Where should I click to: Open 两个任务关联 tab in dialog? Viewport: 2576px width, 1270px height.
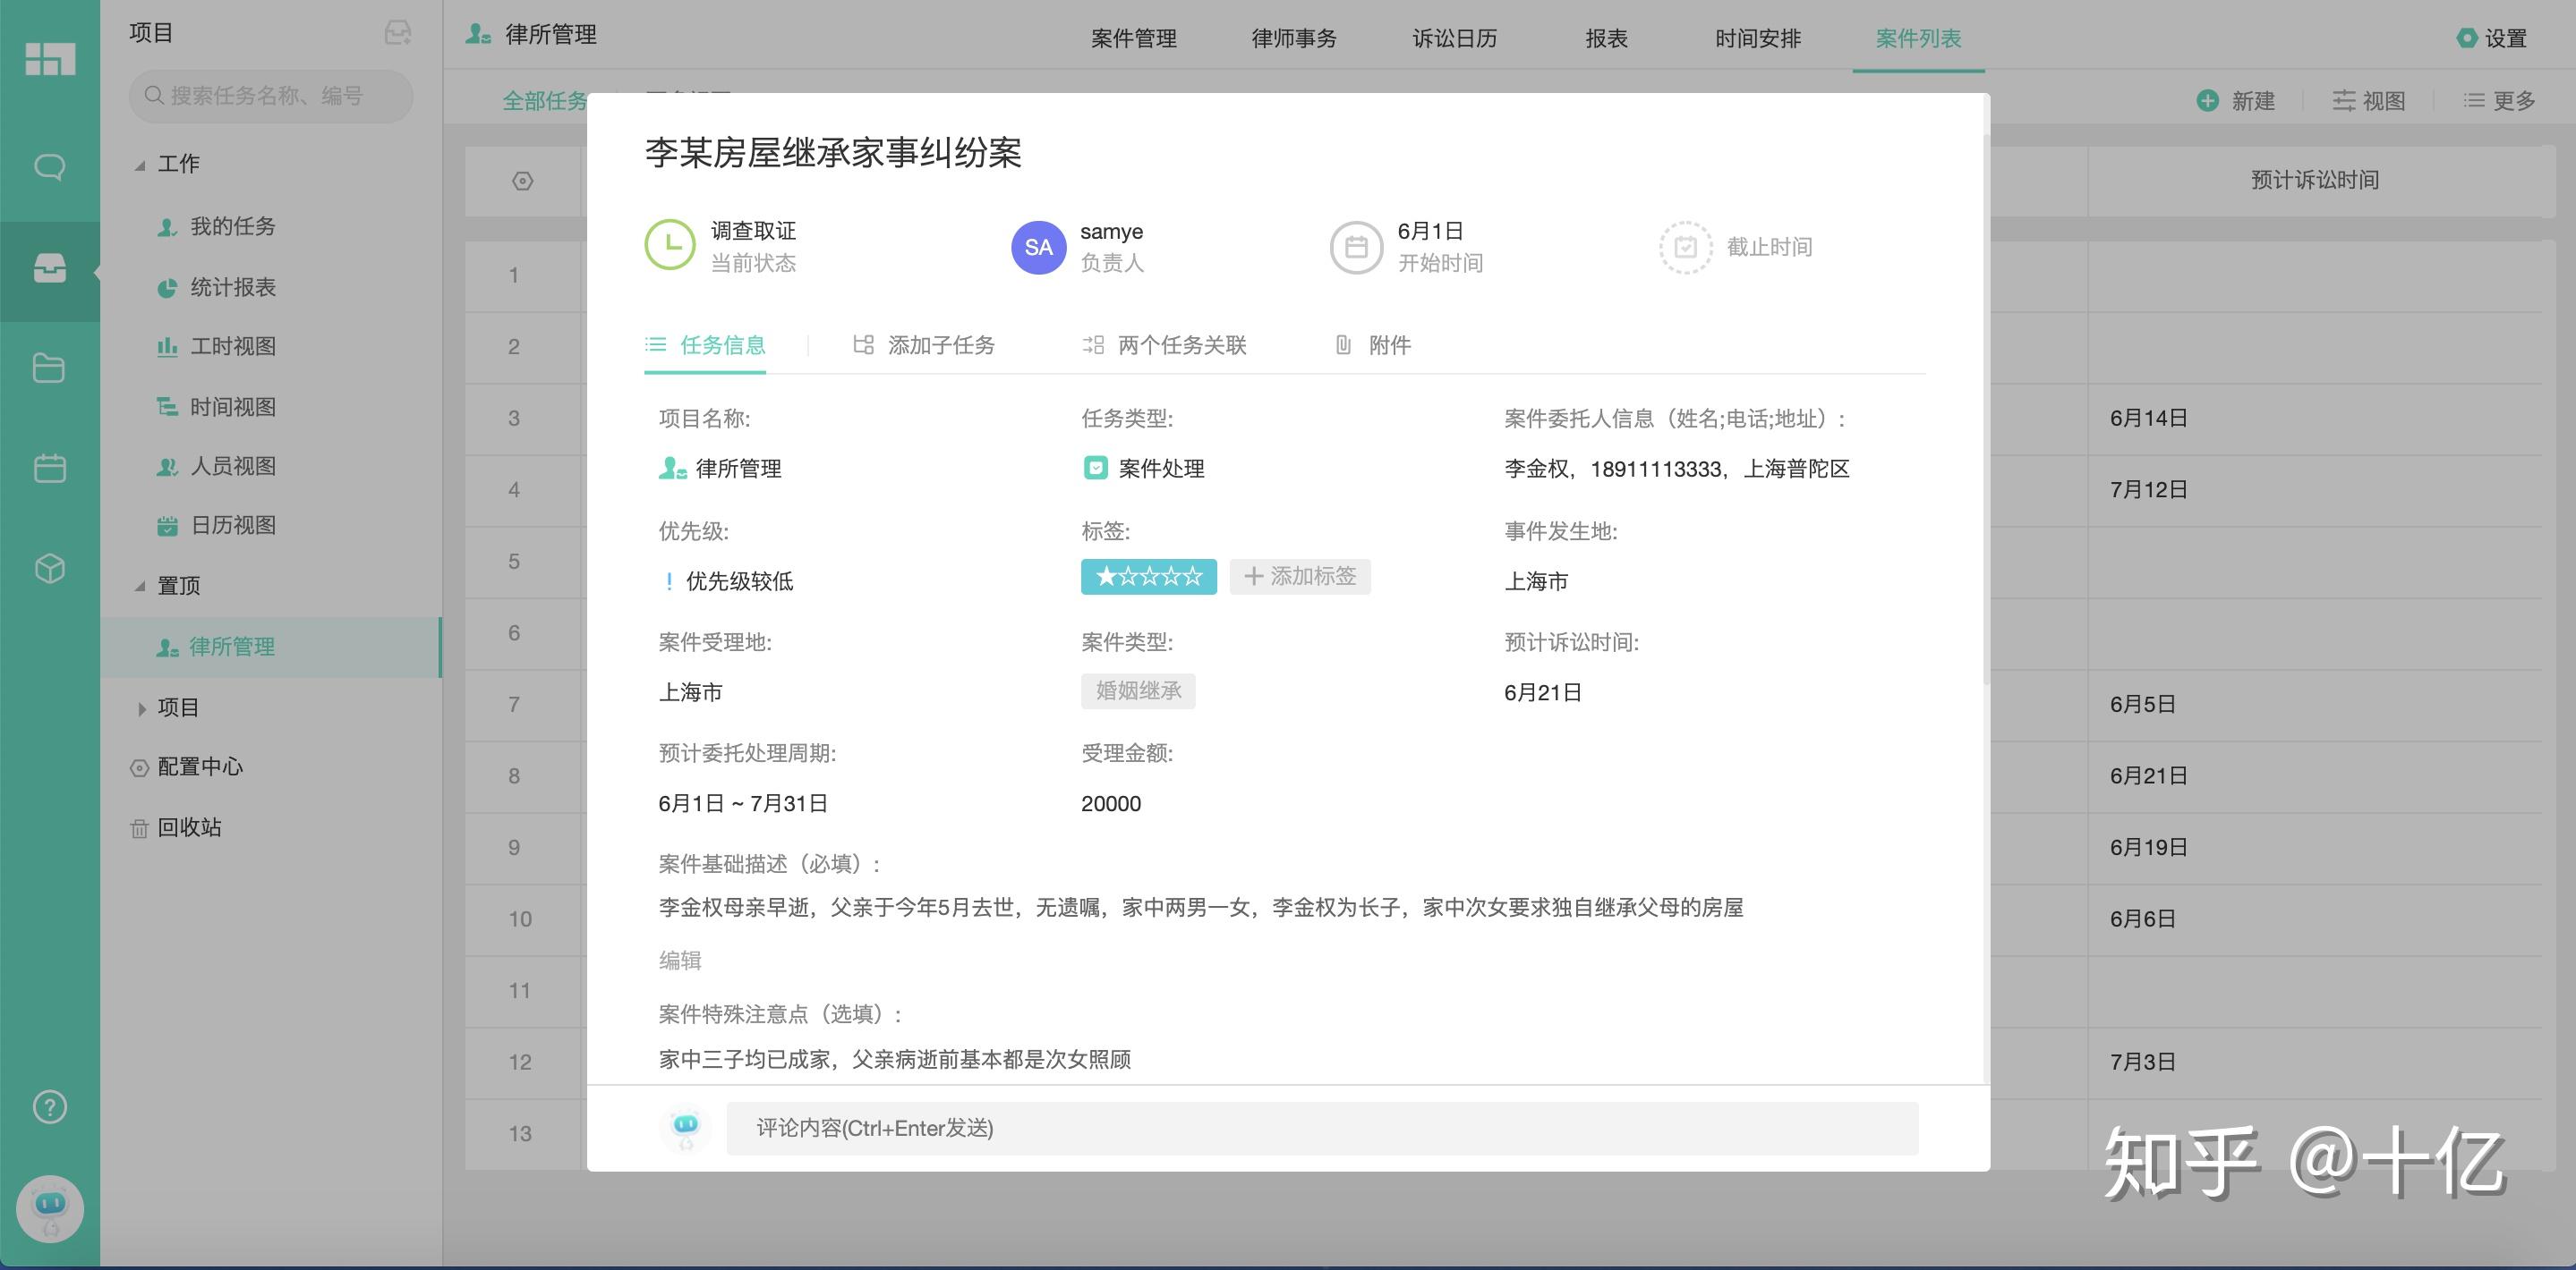[x=1164, y=344]
